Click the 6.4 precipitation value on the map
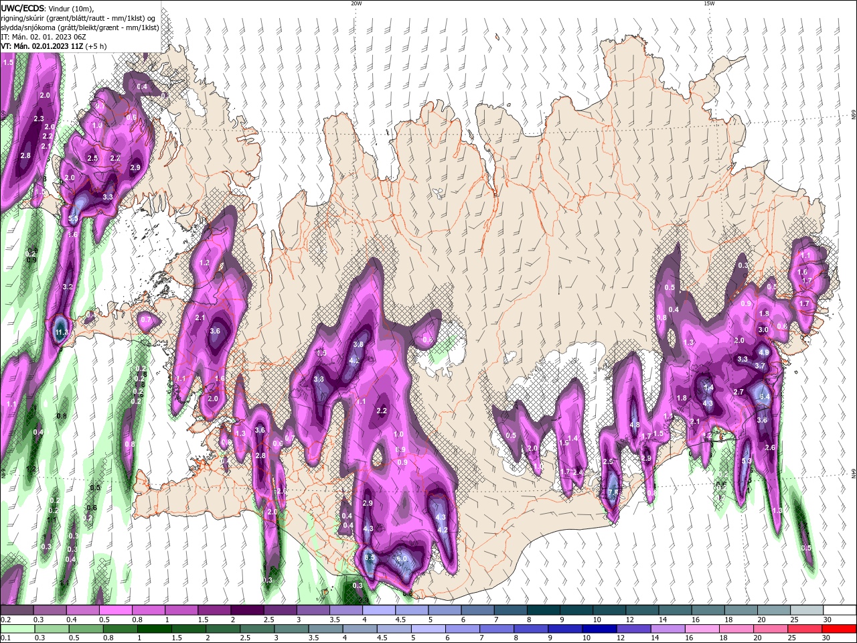This screenshot has width=857, height=643. click(x=766, y=397)
